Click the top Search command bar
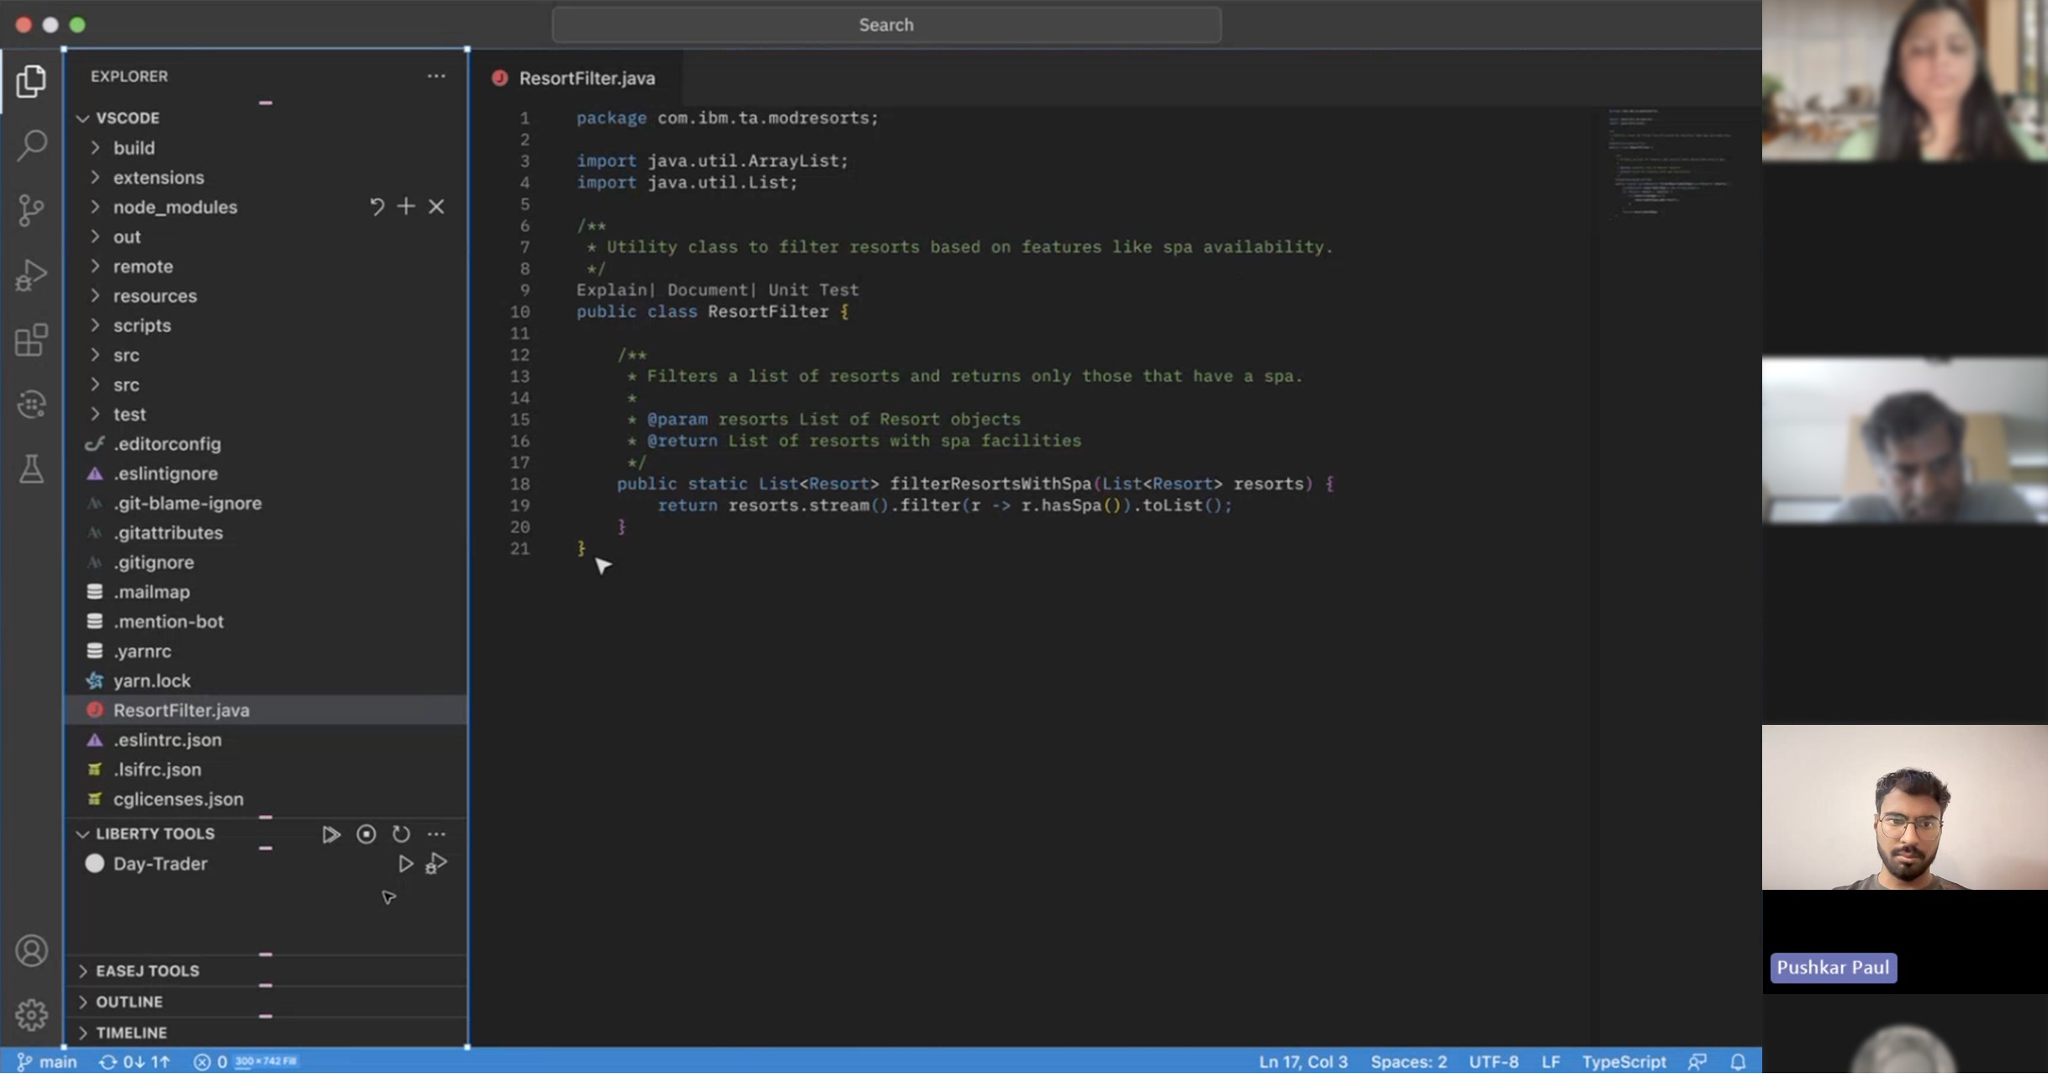Screen dimensions: 2048x1074 click(886, 25)
